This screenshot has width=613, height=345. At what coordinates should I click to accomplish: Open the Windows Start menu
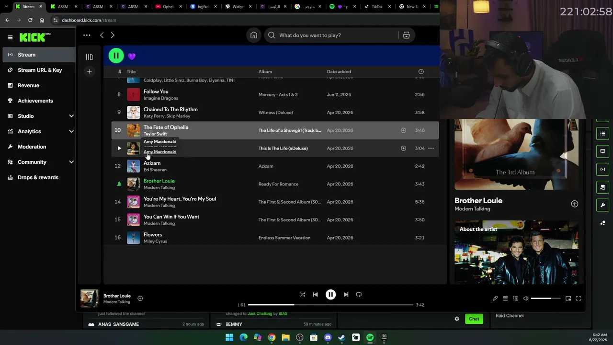click(x=229, y=337)
